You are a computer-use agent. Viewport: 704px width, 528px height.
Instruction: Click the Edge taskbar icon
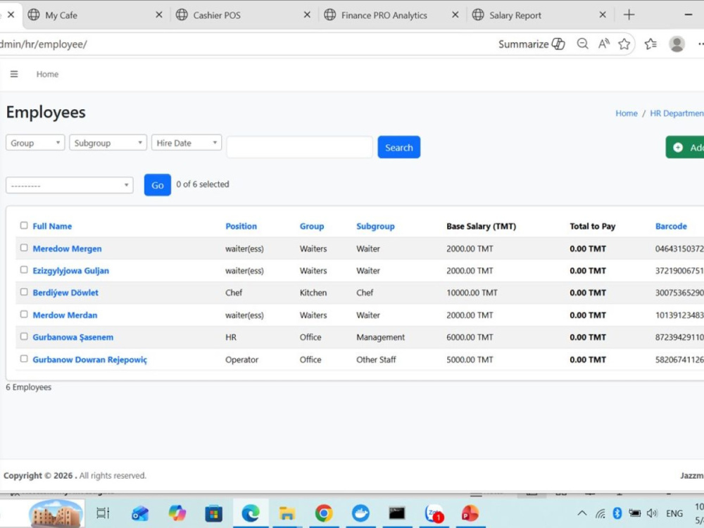pos(251,513)
